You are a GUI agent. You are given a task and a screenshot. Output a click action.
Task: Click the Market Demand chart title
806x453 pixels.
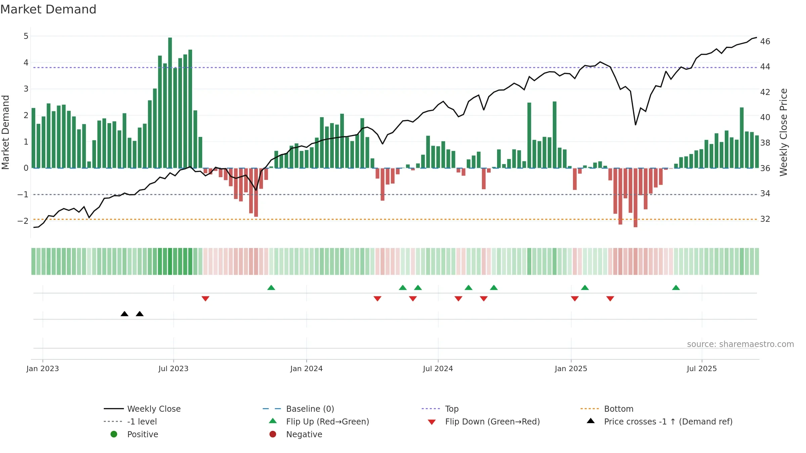pyautogui.click(x=48, y=9)
